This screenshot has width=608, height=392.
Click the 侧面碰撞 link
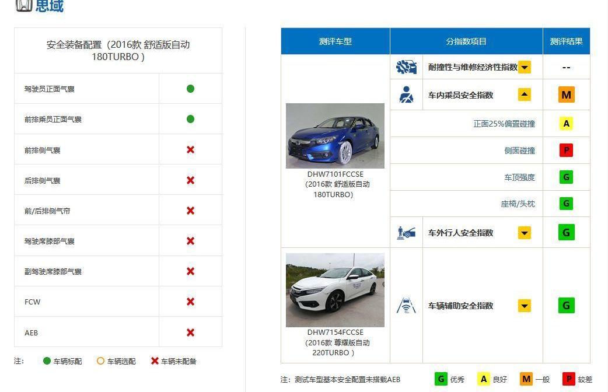519,150
